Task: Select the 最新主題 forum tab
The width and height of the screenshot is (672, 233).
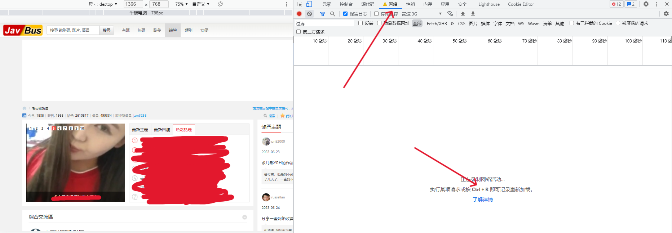Action: [x=140, y=130]
